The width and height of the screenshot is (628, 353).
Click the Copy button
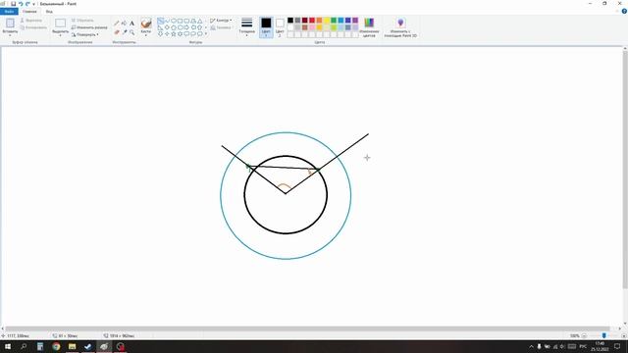tap(33, 27)
